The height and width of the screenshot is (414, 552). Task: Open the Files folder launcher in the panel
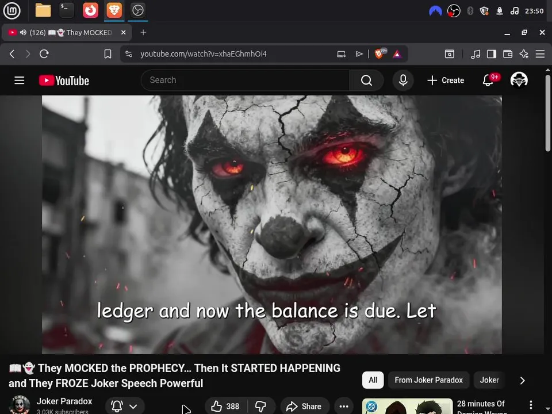coord(43,10)
